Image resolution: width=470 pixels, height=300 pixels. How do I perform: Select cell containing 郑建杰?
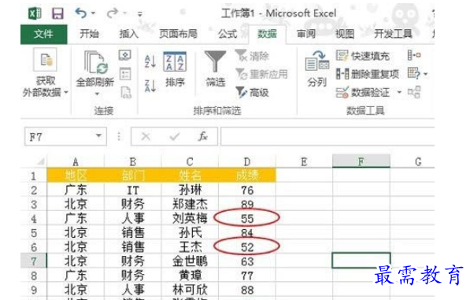[x=190, y=205]
